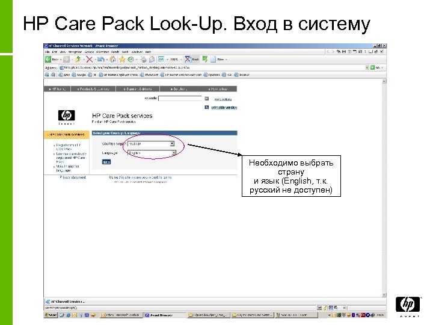This screenshot has height=325, width=433.
Task: Select the HP Channel Services browser tab
Action: click(x=66, y=302)
